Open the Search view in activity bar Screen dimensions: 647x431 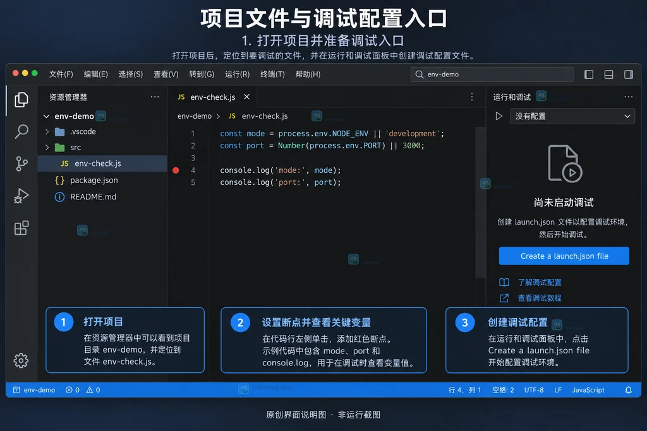21,131
